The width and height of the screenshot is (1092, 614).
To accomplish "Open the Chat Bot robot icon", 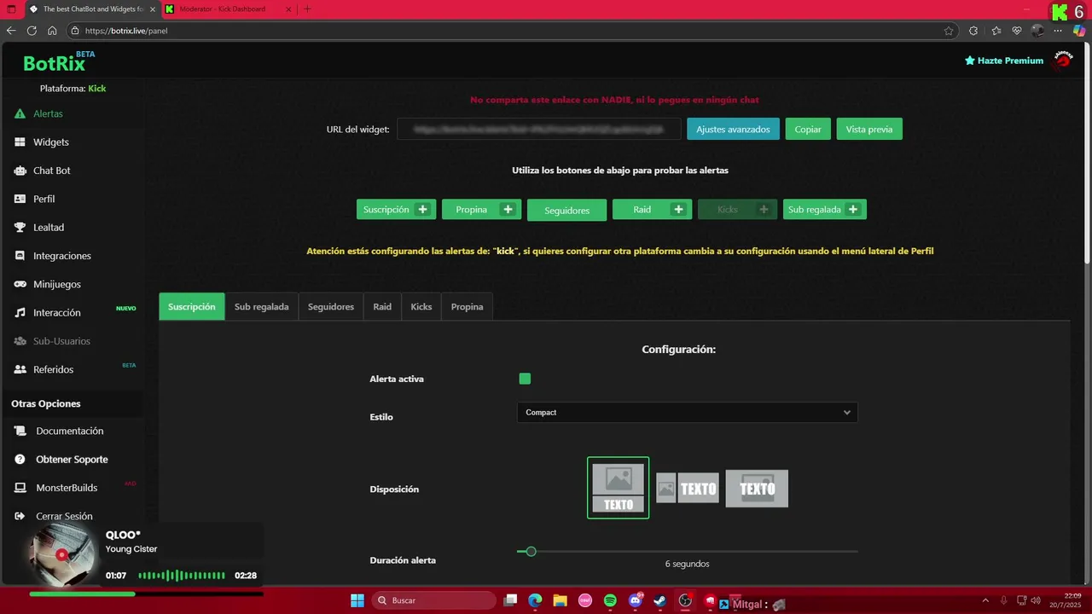I will [20, 171].
